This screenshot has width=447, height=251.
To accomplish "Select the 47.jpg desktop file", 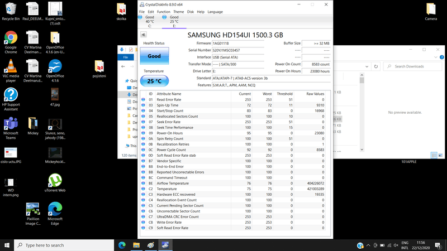I will click(55, 97).
